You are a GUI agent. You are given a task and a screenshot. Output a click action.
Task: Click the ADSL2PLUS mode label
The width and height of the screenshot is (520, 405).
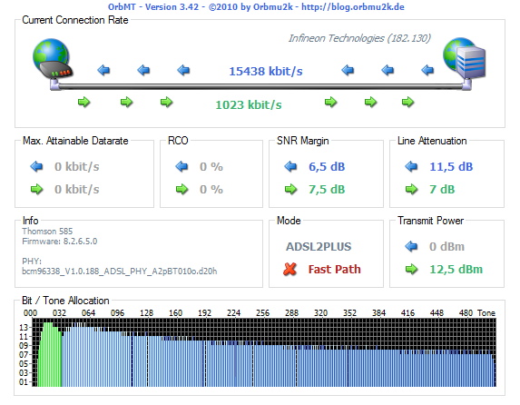(319, 247)
